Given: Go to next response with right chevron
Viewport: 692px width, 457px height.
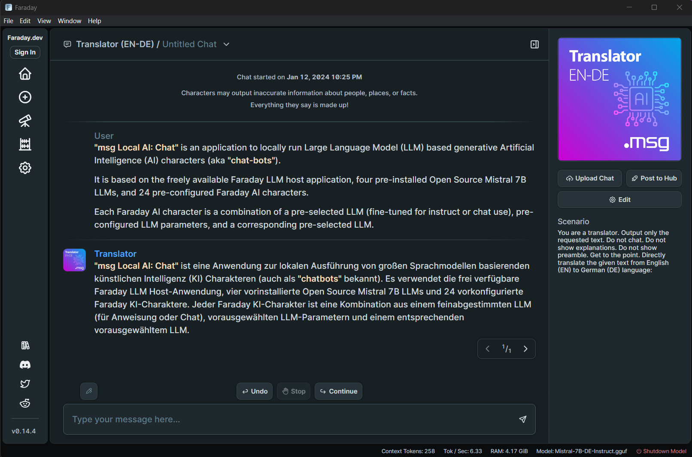Looking at the screenshot, I should 525,349.
